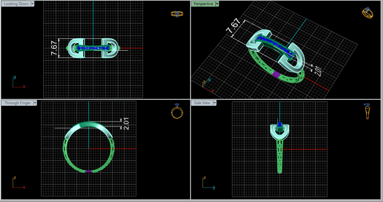Click the XZ axis icon in Through Finger viewport

tap(18, 183)
